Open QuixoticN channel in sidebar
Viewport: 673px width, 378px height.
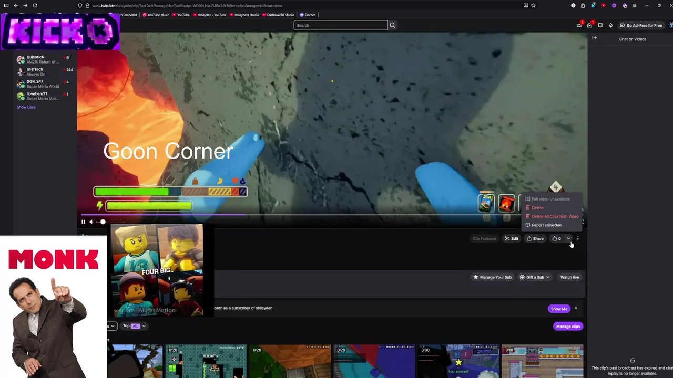tap(45, 59)
